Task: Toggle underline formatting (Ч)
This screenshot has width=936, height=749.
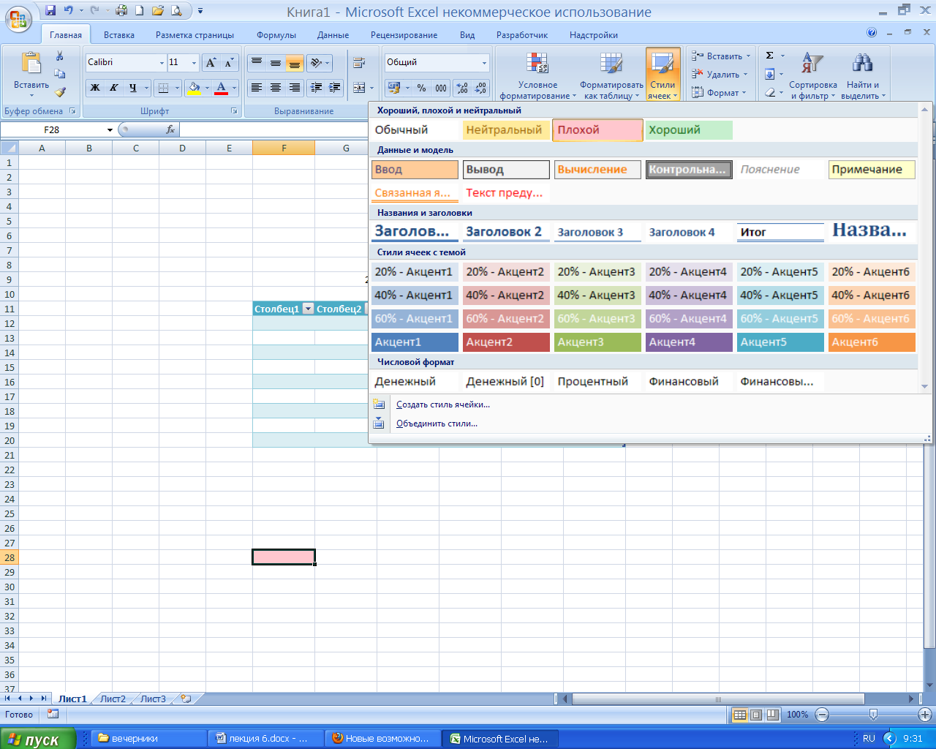Action: 133,88
